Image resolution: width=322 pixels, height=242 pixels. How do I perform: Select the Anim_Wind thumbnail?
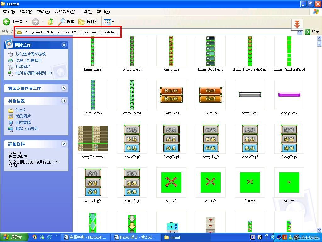(132, 95)
